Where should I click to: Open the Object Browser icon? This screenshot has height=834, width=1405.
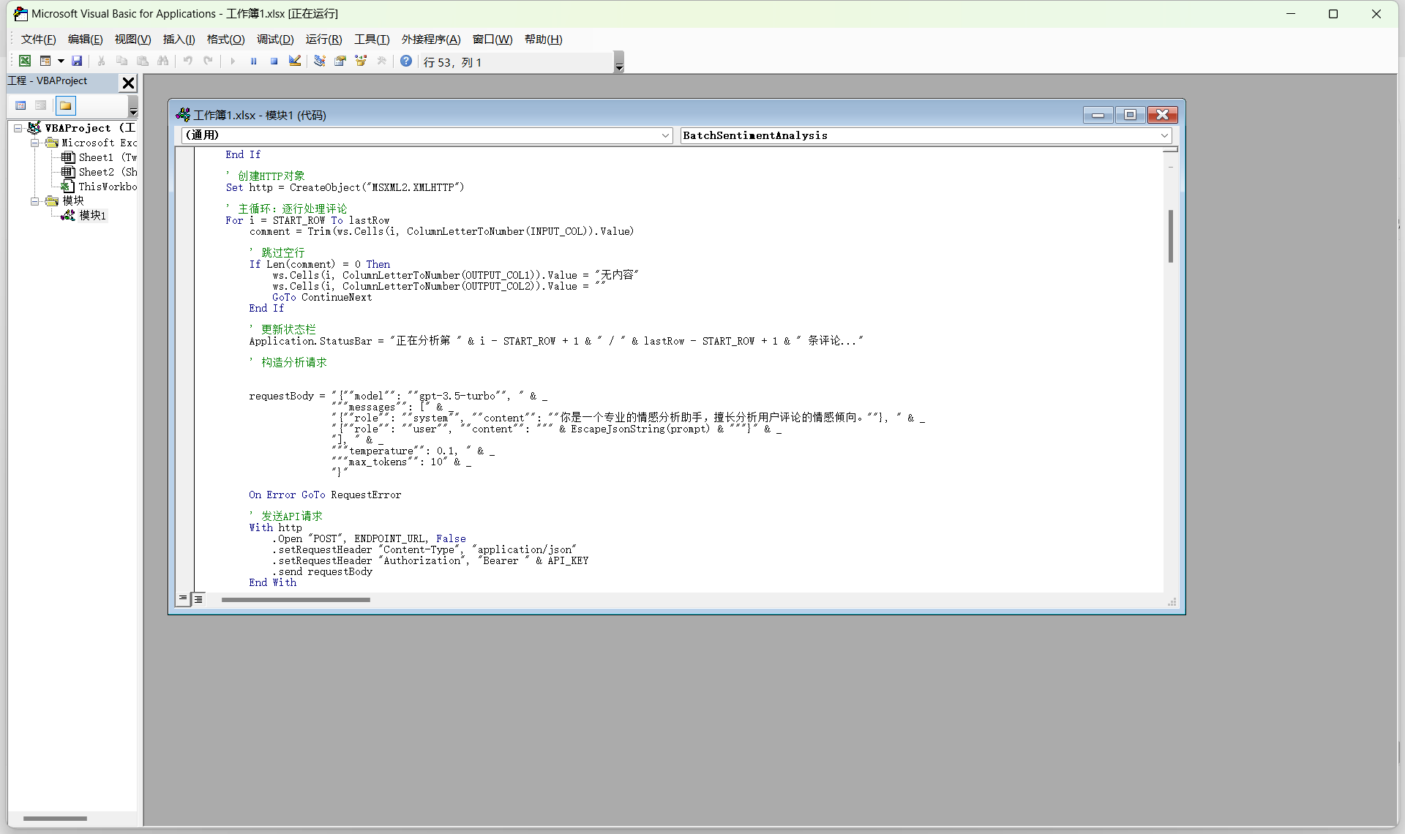tap(361, 61)
